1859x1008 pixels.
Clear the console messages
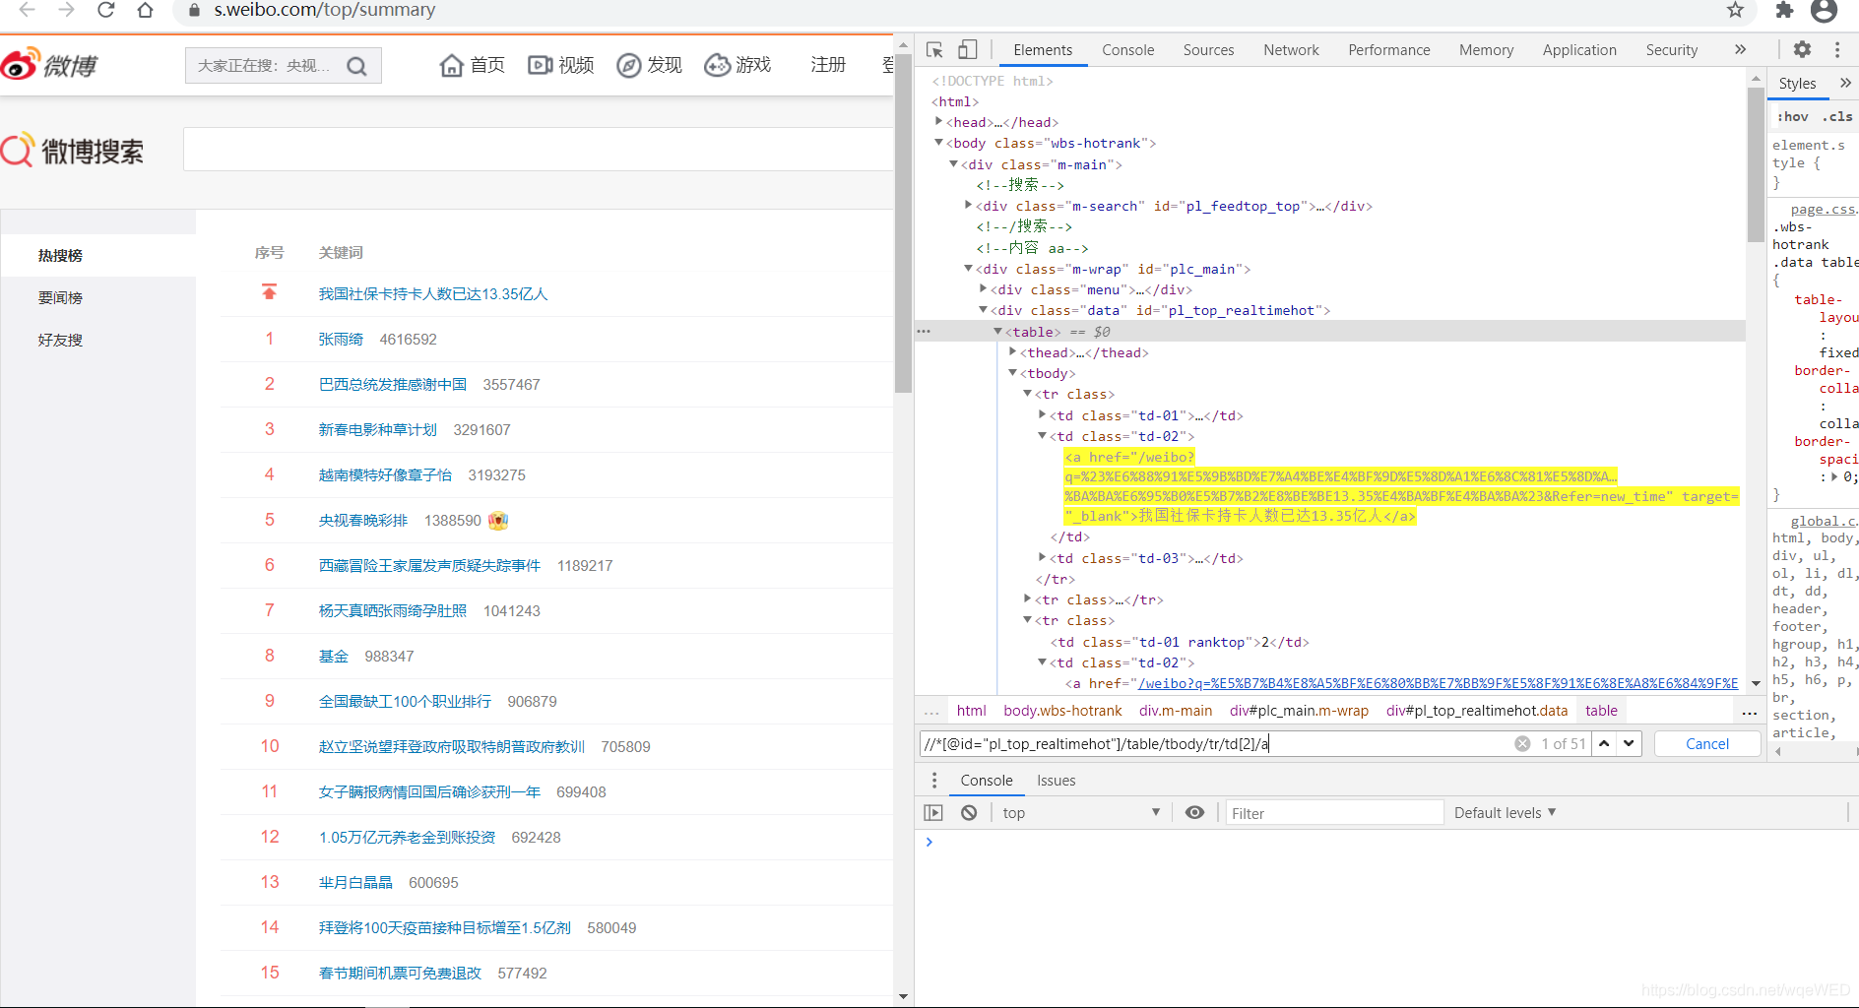969,812
